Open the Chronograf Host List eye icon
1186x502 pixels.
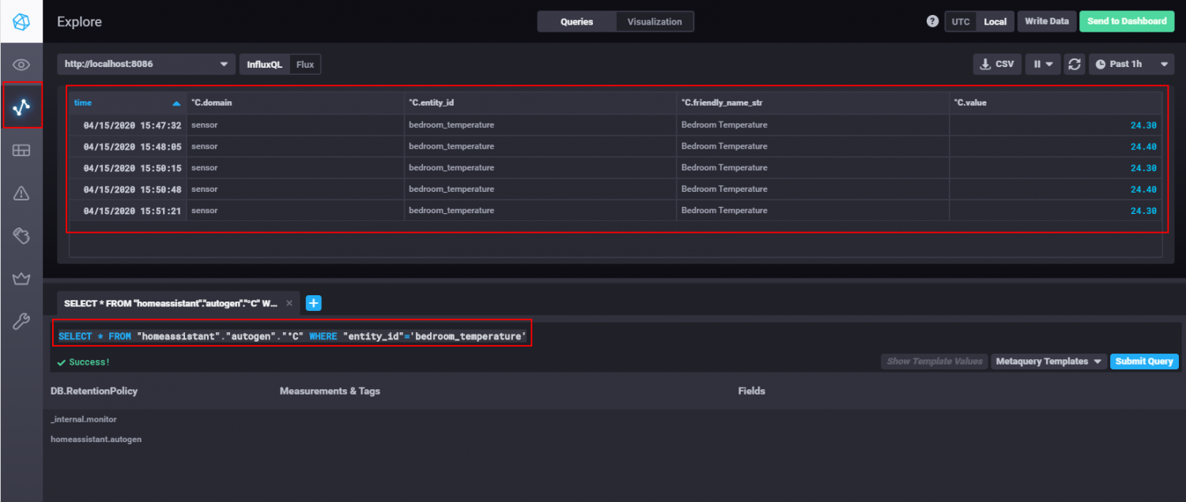point(21,63)
